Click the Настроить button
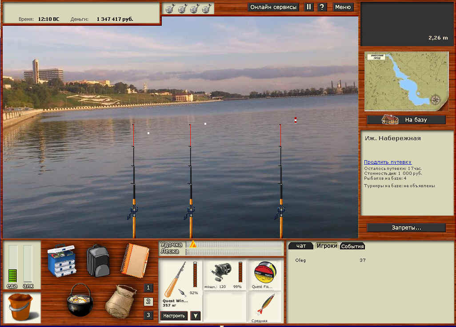Screen dimensions: 456x327 point(174,315)
